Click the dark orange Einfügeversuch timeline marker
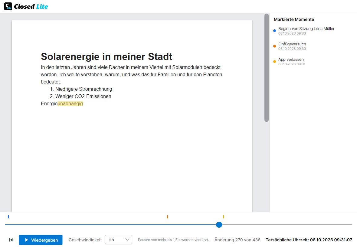Image resolution: width=357 pixels, height=248 pixels. [167, 217]
